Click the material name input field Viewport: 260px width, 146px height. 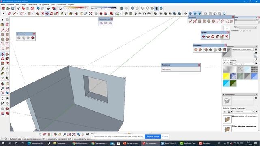pos(243,49)
